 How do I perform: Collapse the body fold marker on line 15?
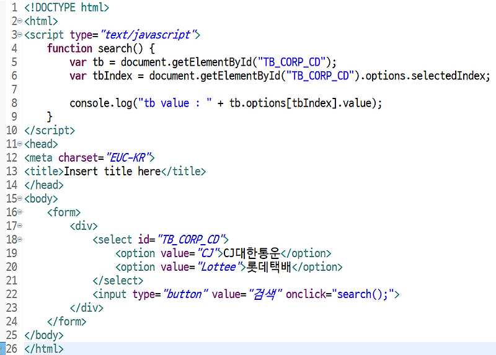coord(20,198)
